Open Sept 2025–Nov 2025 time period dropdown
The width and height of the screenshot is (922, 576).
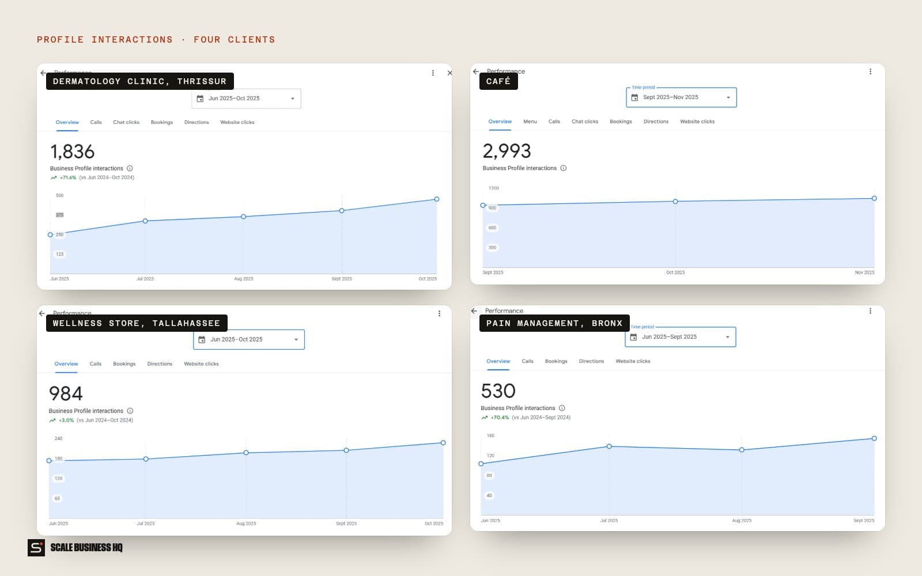pos(681,97)
